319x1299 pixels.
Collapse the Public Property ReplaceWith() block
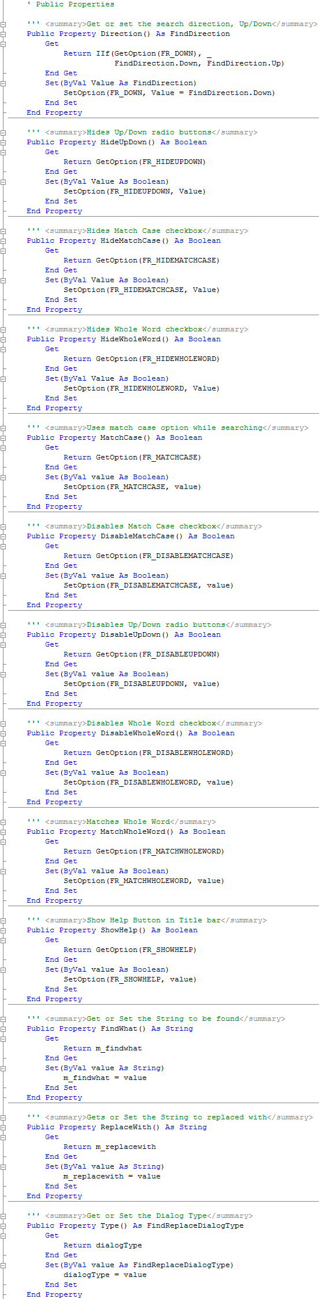(x=3, y=1127)
